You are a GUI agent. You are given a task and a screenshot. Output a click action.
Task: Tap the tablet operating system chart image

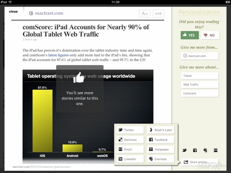pyautogui.click(x=88, y=116)
